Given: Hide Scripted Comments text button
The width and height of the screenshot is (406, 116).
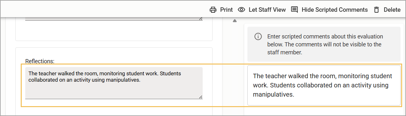Looking at the screenshot, I should 335,10.
